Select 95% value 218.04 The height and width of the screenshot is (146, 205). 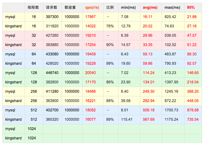[193, 82]
